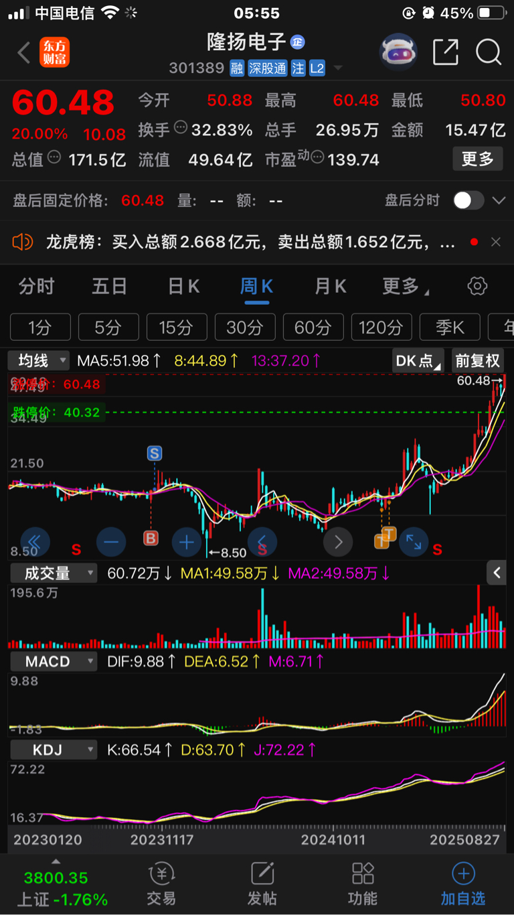Add stock to watchlist 加自选

[x=463, y=884]
